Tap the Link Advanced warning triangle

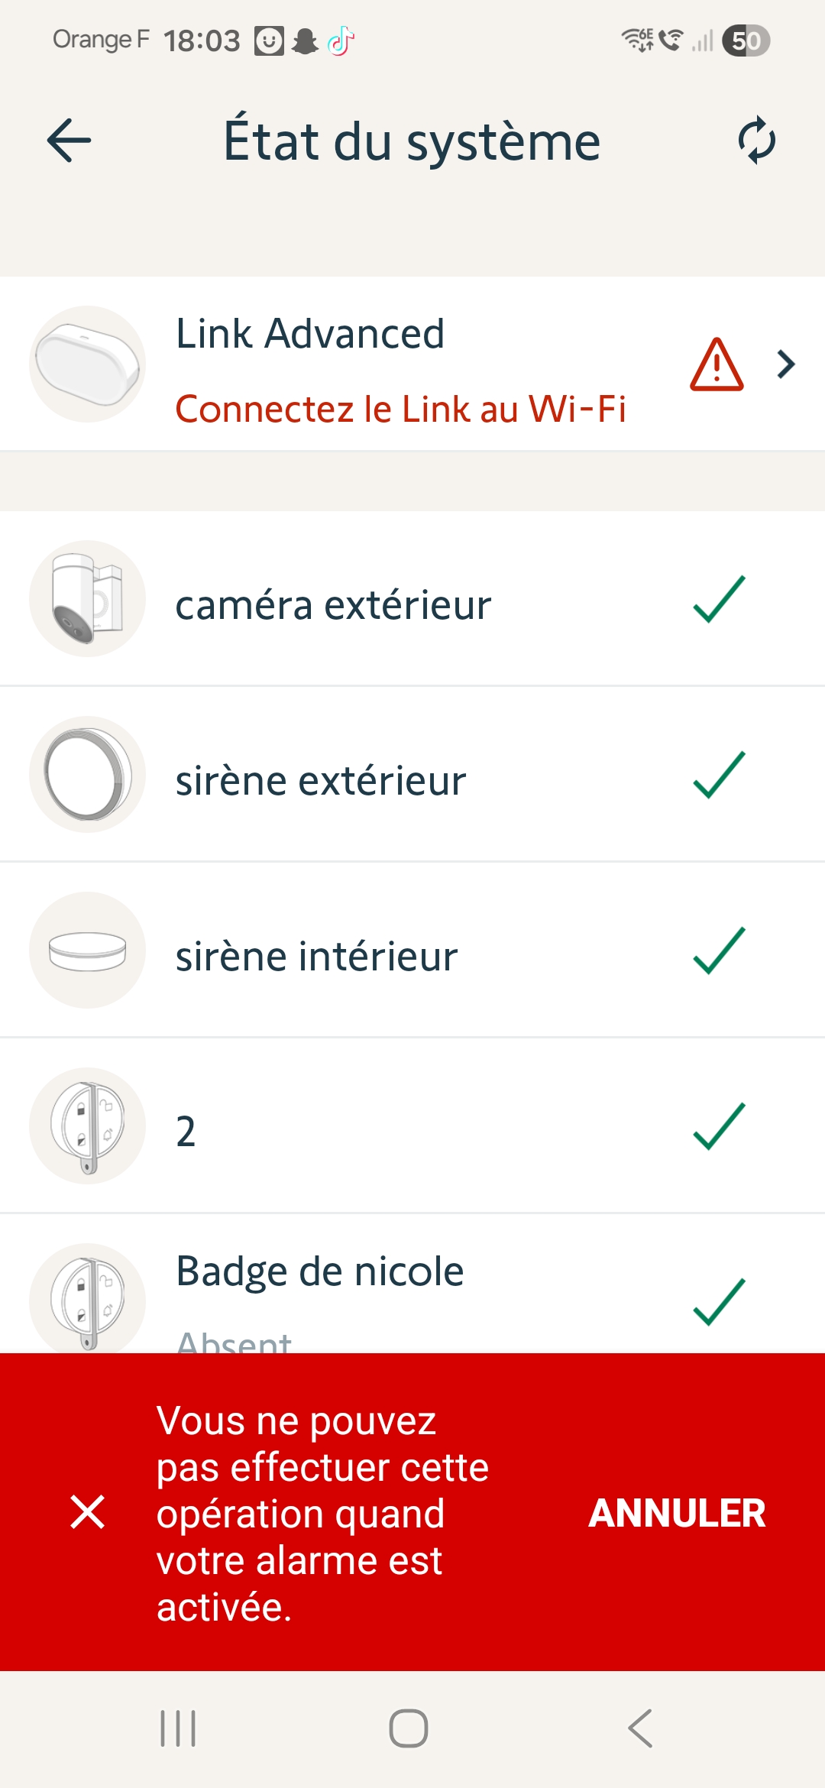(x=717, y=364)
